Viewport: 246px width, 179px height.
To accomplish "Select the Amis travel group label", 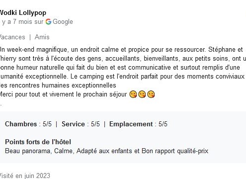I will click(42, 37).
